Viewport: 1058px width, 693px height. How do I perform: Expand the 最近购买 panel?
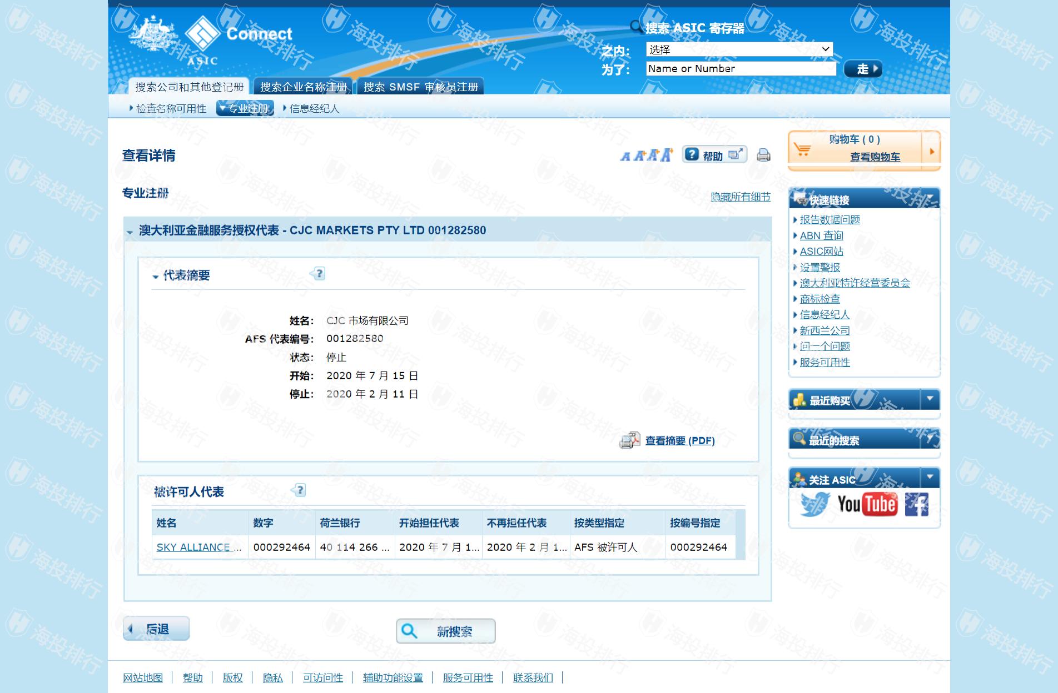click(930, 399)
